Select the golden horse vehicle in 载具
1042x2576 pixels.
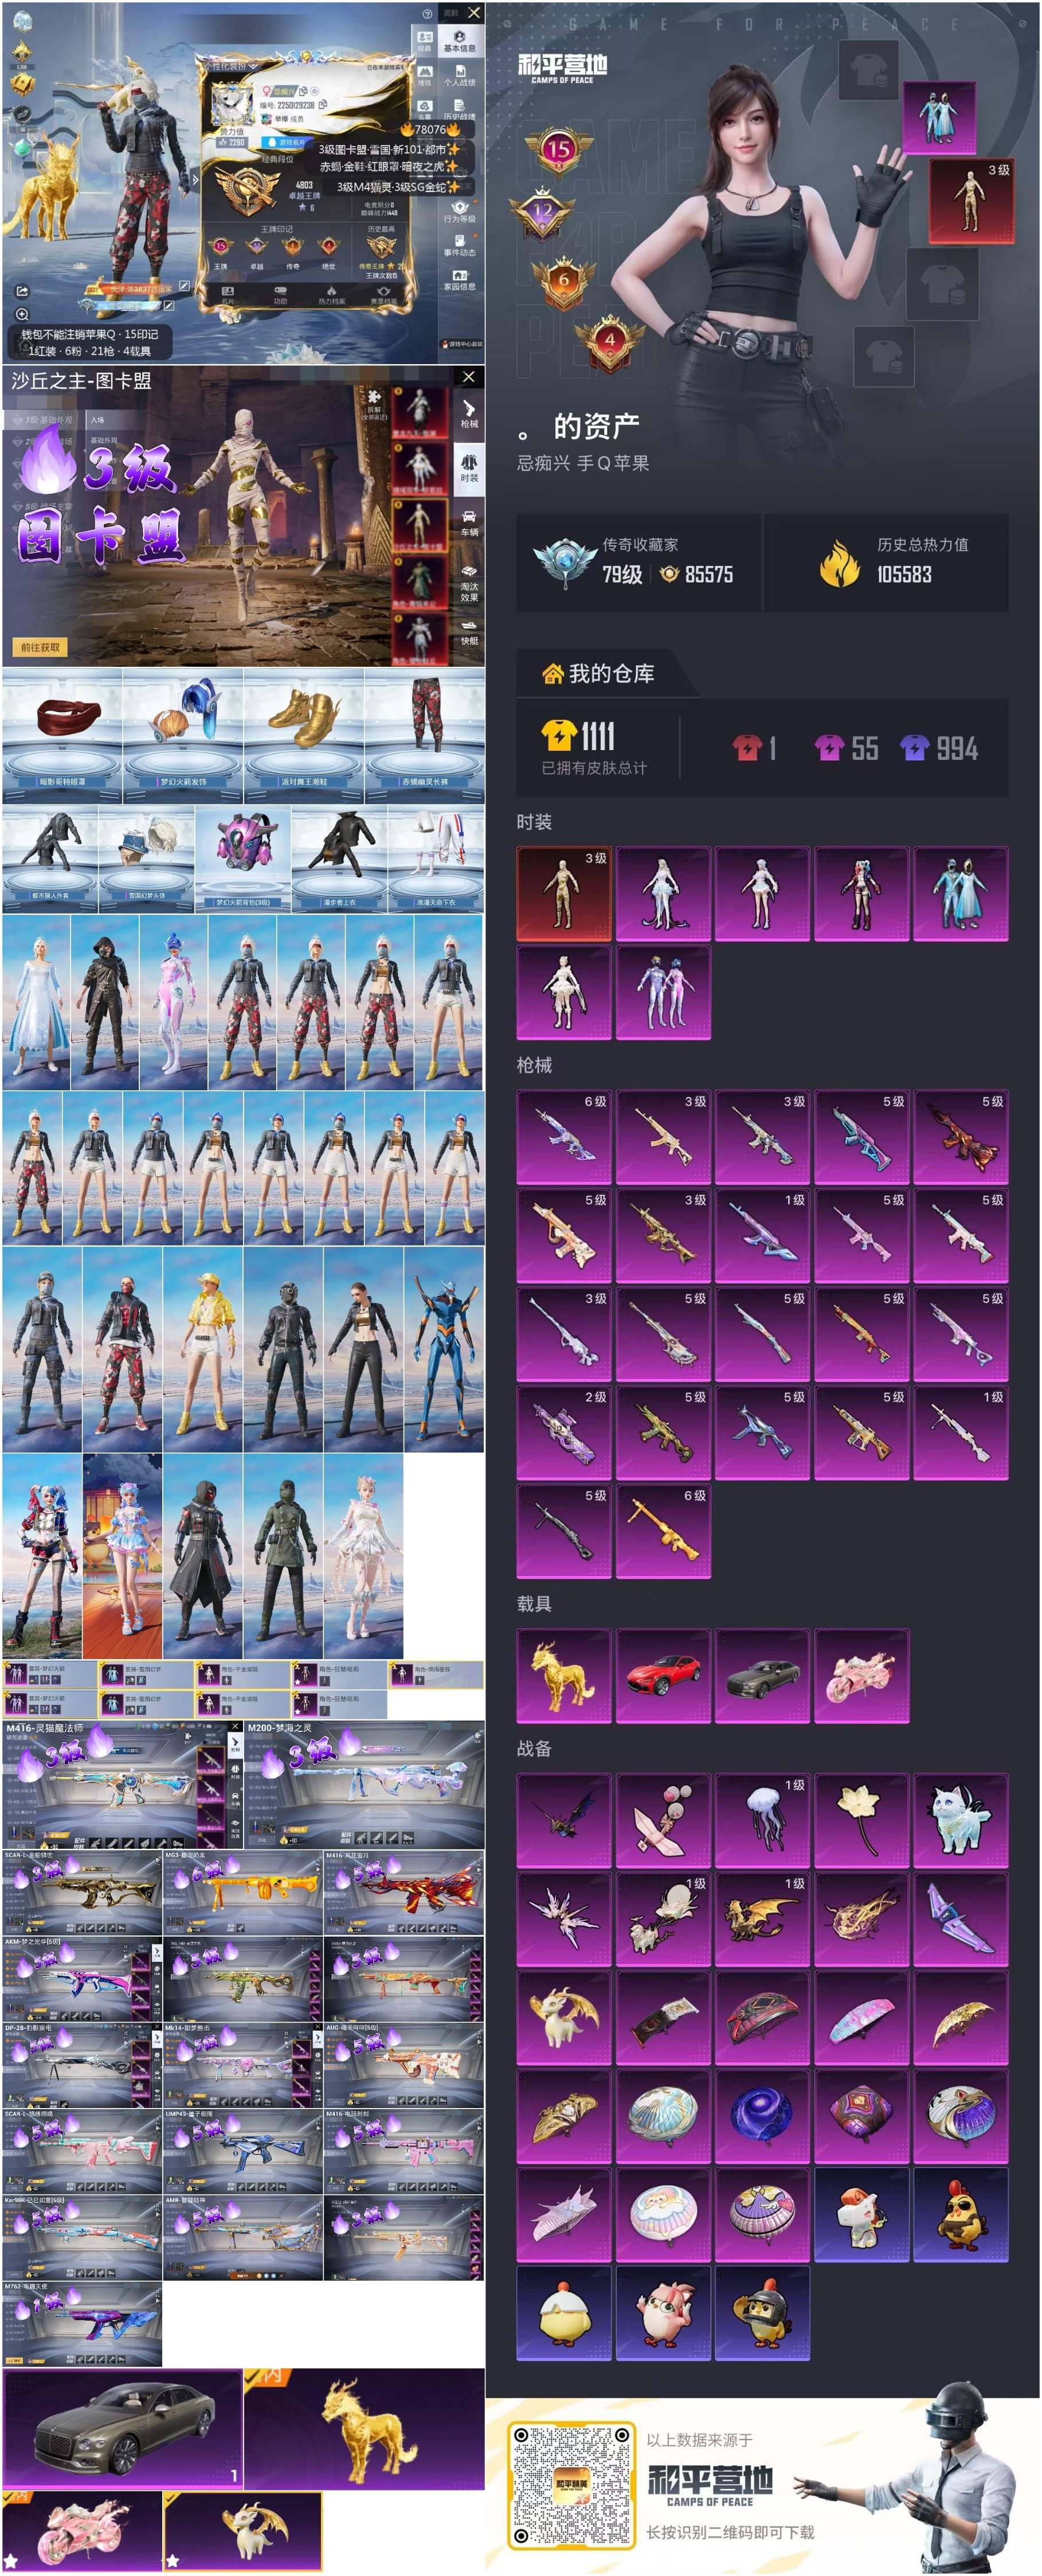[x=563, y=1676]
